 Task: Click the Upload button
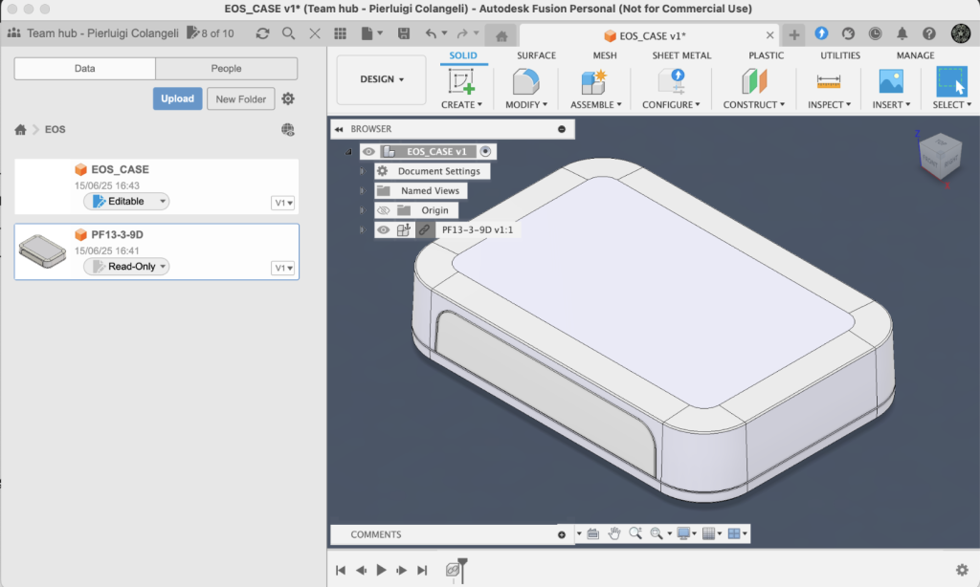(x=177, y=98)
